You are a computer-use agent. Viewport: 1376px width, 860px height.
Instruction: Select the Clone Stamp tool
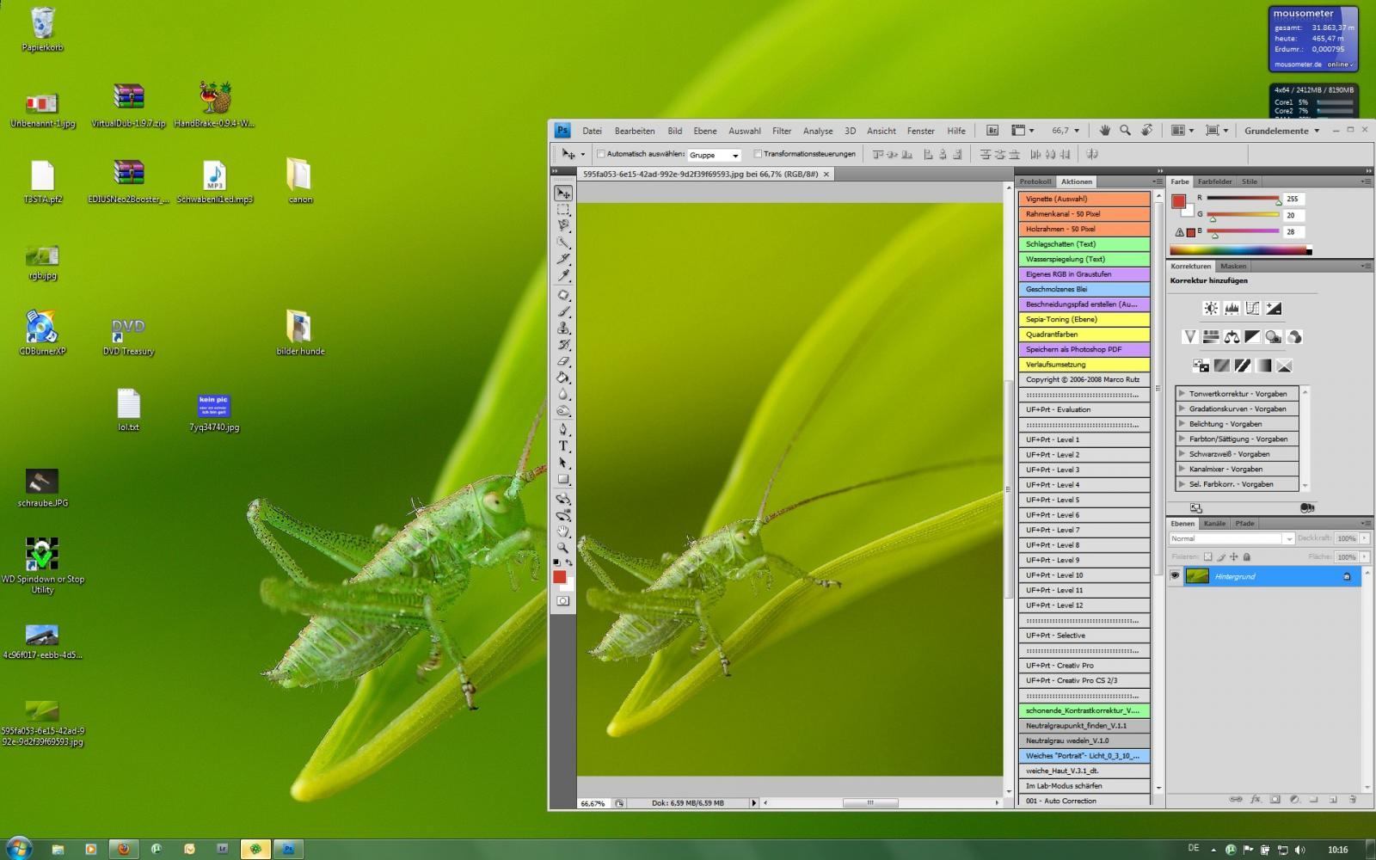click(x=563, y=328)
